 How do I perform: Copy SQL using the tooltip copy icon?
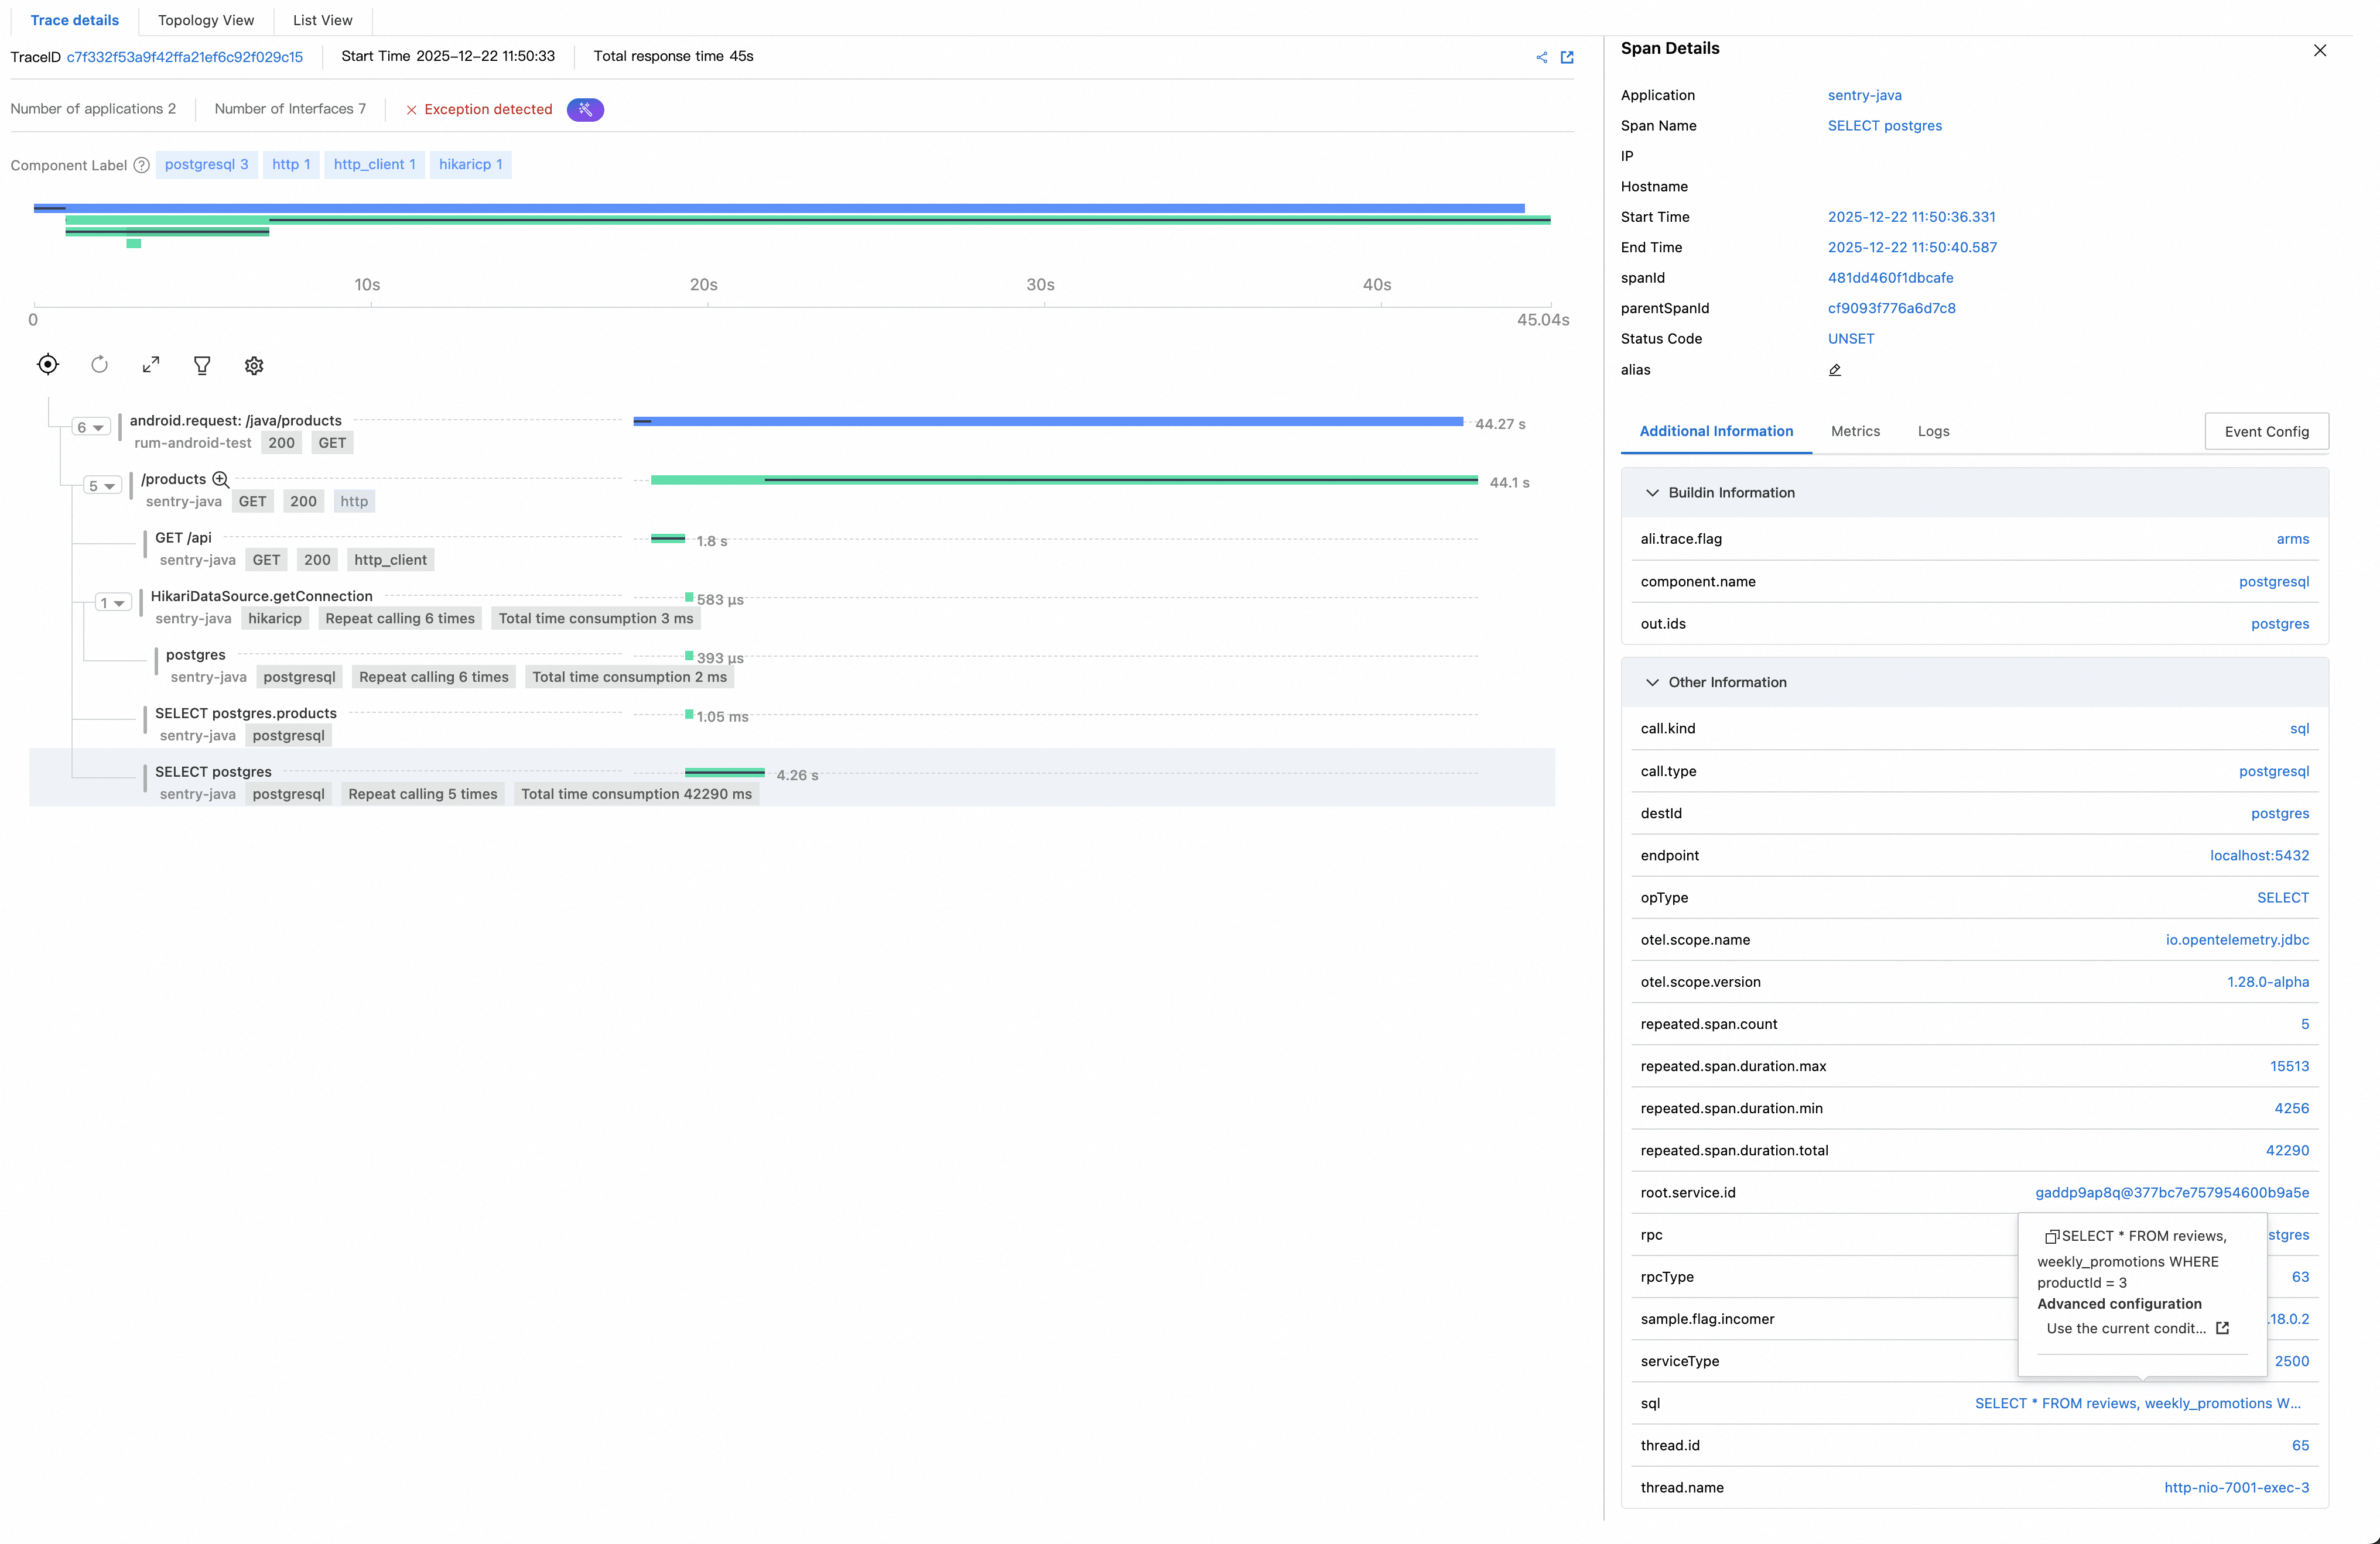point(2051,1236)
